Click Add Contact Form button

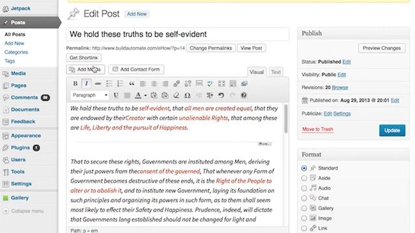(136, 69)
